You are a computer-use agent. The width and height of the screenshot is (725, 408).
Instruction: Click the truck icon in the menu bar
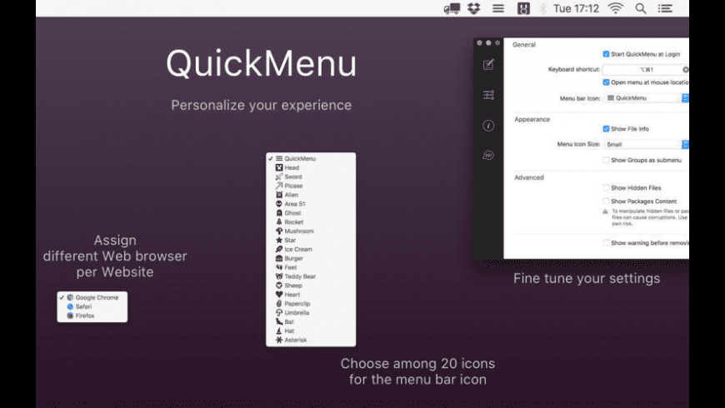click(452, 8)
